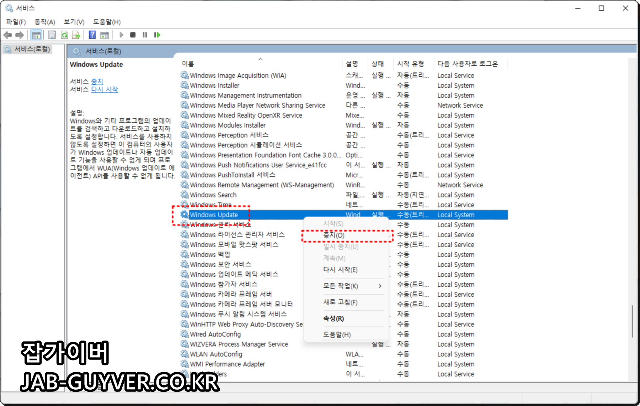
Task: Toggle the console tree show/hide icon
Action: (x=36, y=35)
